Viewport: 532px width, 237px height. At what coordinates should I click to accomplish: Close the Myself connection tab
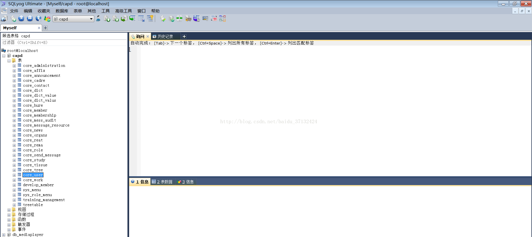39,28
